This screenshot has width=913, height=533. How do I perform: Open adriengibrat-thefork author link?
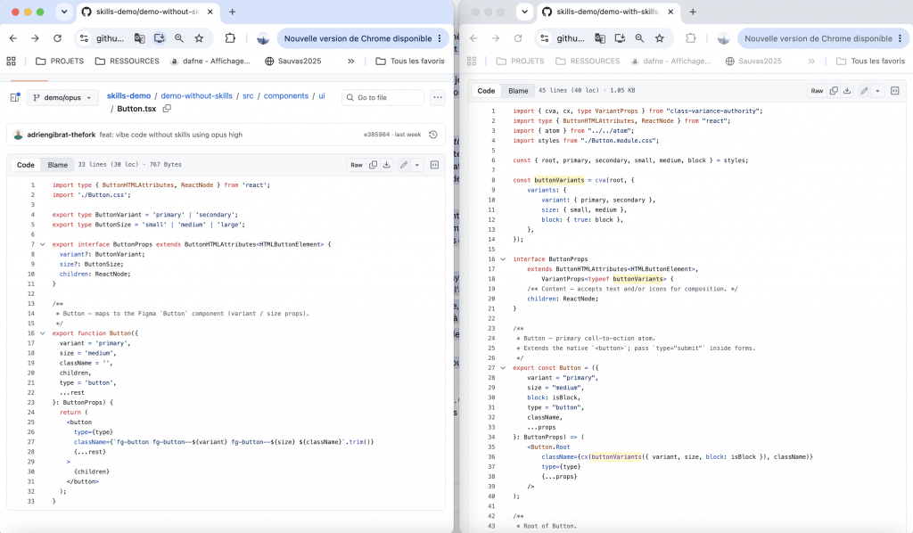pos(62,135)
